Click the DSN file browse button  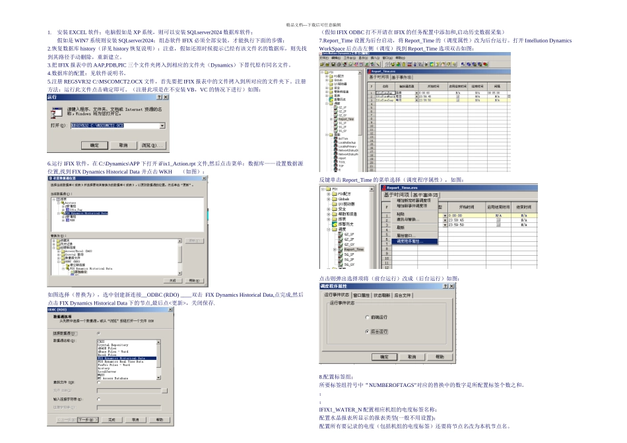coord(164,391)
